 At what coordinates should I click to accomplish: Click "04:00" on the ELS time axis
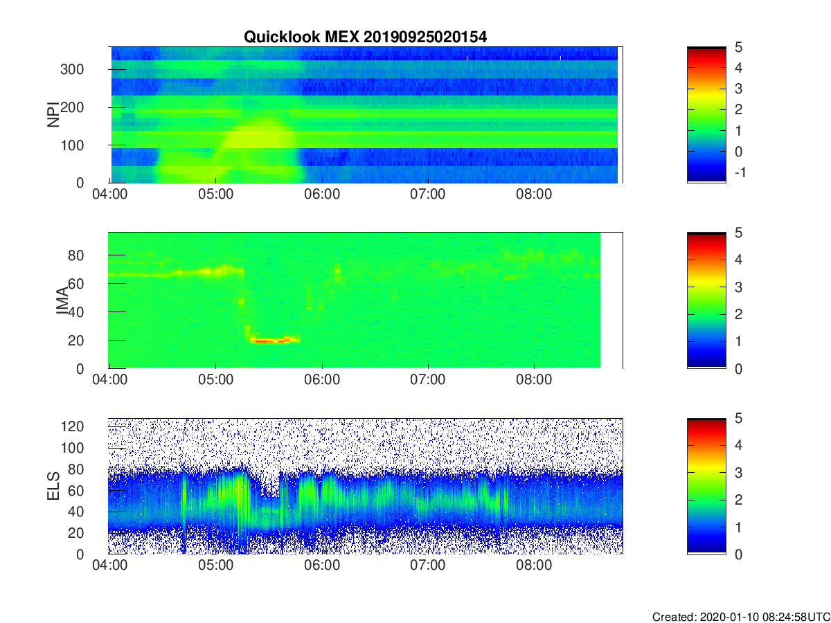tap(109, 565)
